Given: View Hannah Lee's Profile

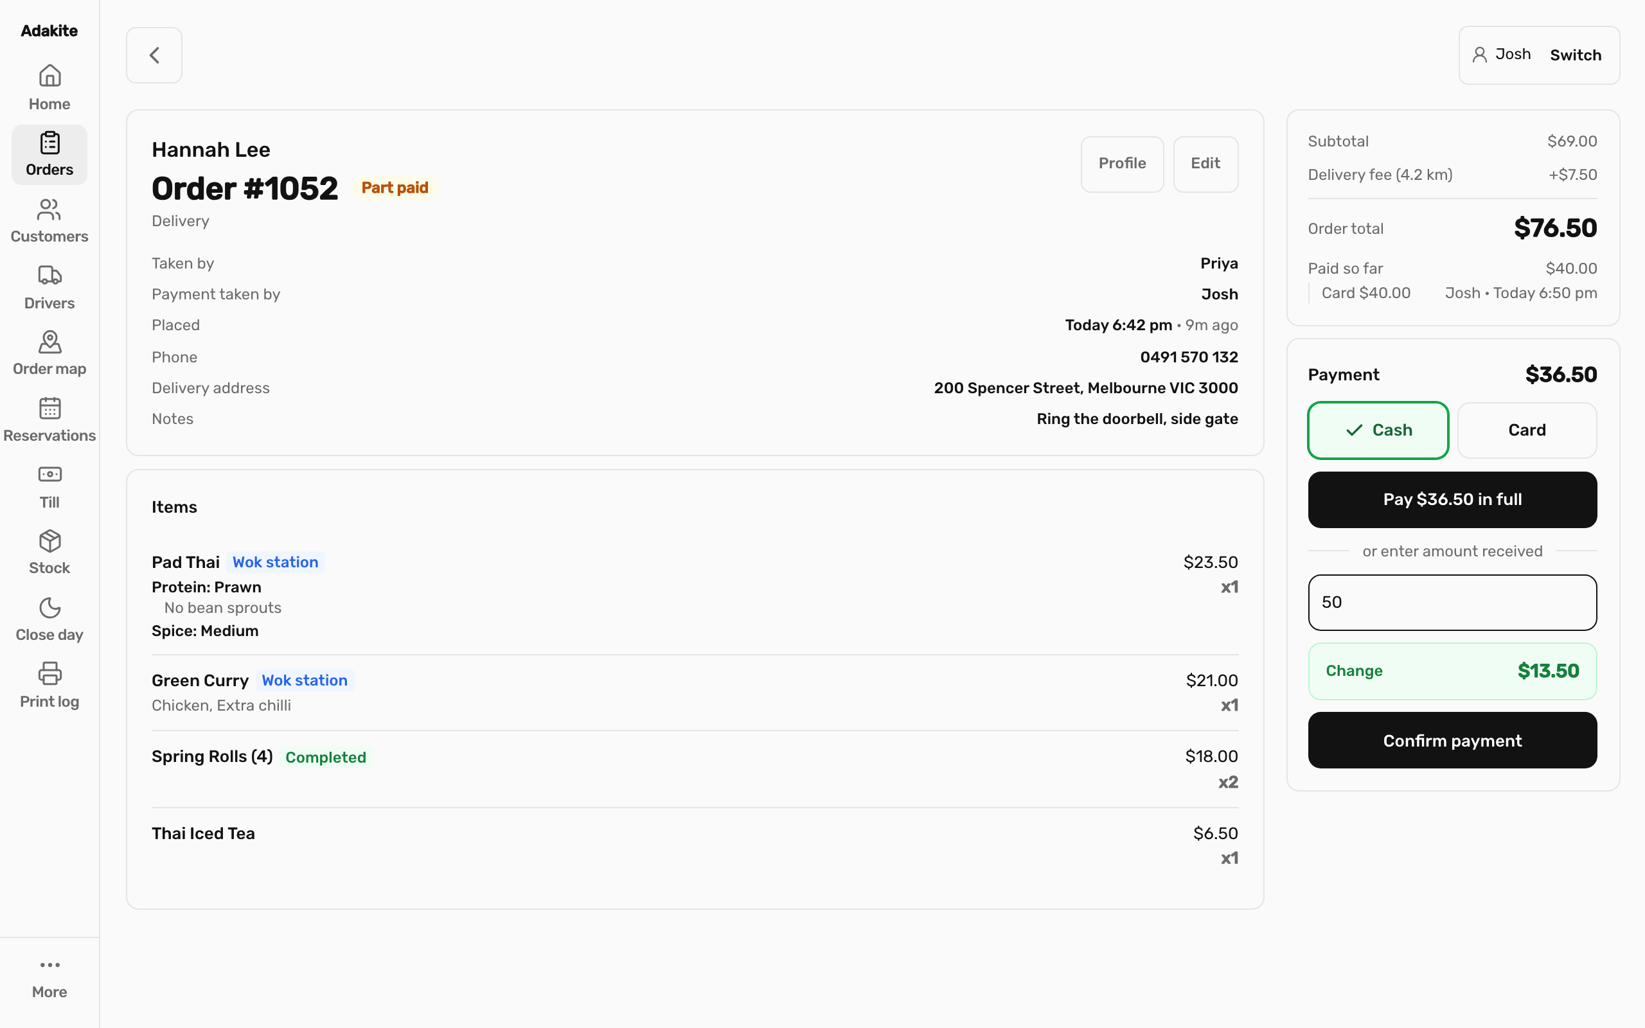Looking at the screenshot, I should pyautogui.click(x=1123, y=164).
